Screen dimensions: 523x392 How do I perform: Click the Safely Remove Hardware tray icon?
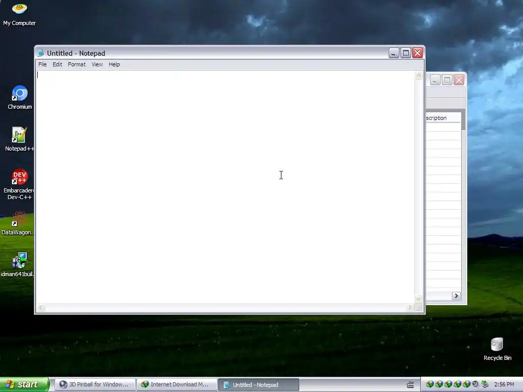point(485,384)
